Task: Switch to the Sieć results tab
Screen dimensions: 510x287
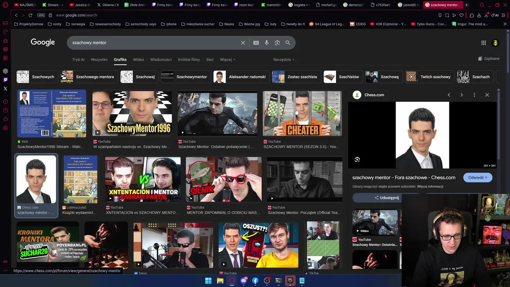Action: tap(210, 59)
